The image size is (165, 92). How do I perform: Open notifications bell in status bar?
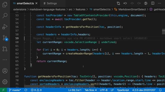point(160,90)
